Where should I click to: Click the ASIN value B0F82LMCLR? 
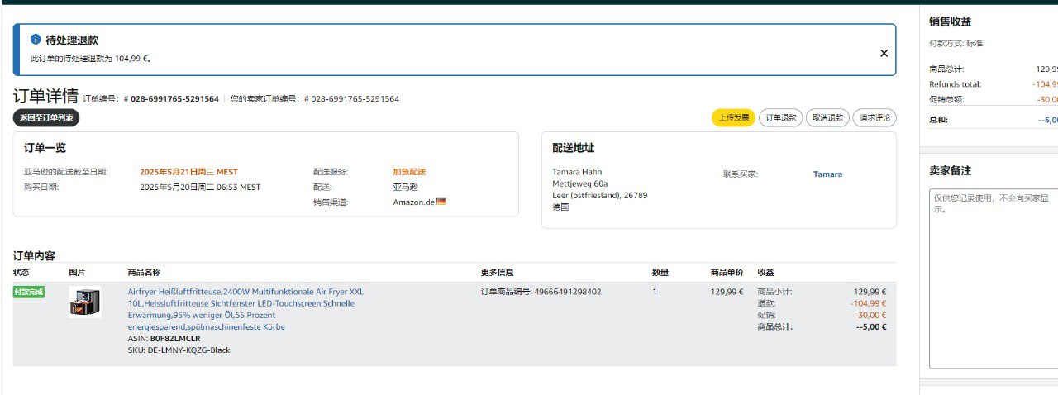click(175, 339)
